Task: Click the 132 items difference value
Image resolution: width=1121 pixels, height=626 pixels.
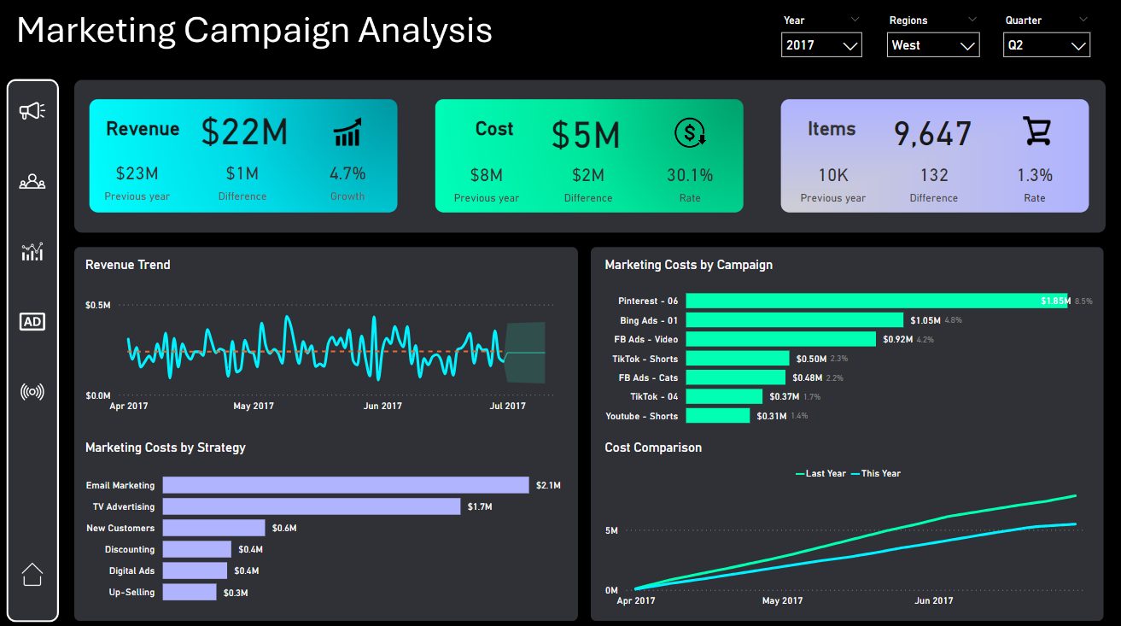Action: (934, 175)
